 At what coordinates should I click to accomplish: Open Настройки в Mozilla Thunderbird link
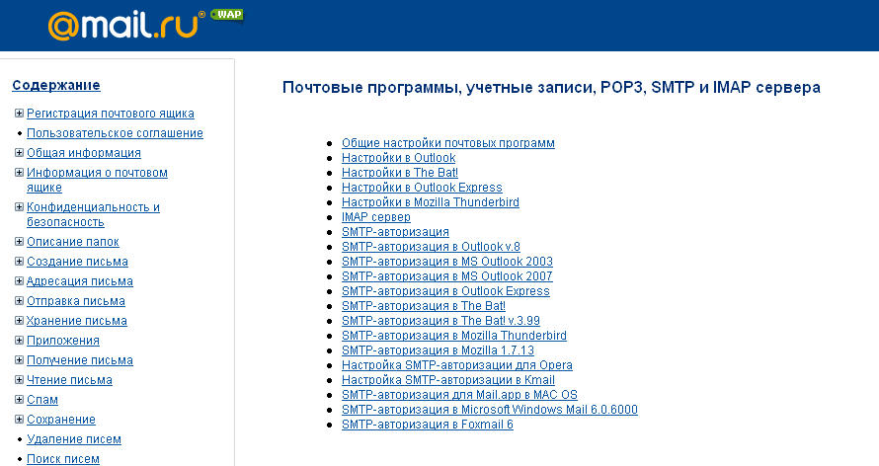point(431,202)
